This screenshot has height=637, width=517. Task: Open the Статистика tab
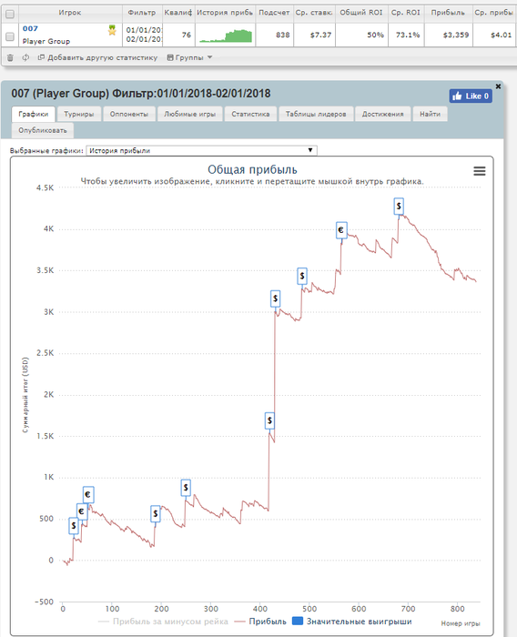pyautogui.click(x=250, y=114)
